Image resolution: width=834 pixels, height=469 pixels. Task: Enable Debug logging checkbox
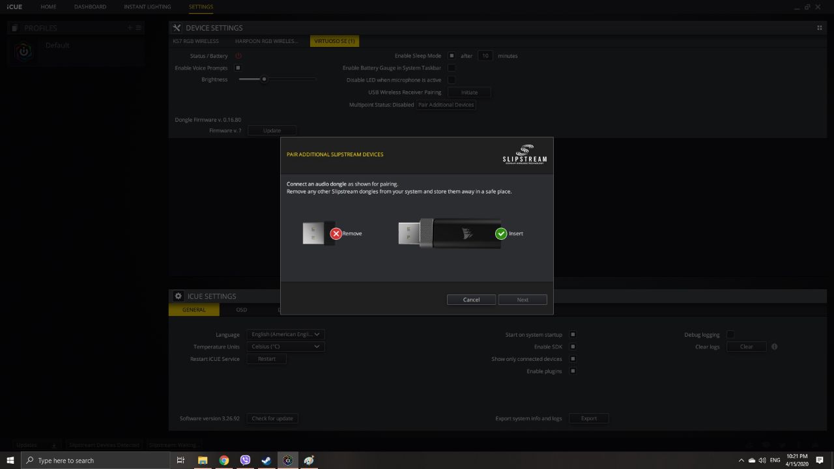(730, 335)
